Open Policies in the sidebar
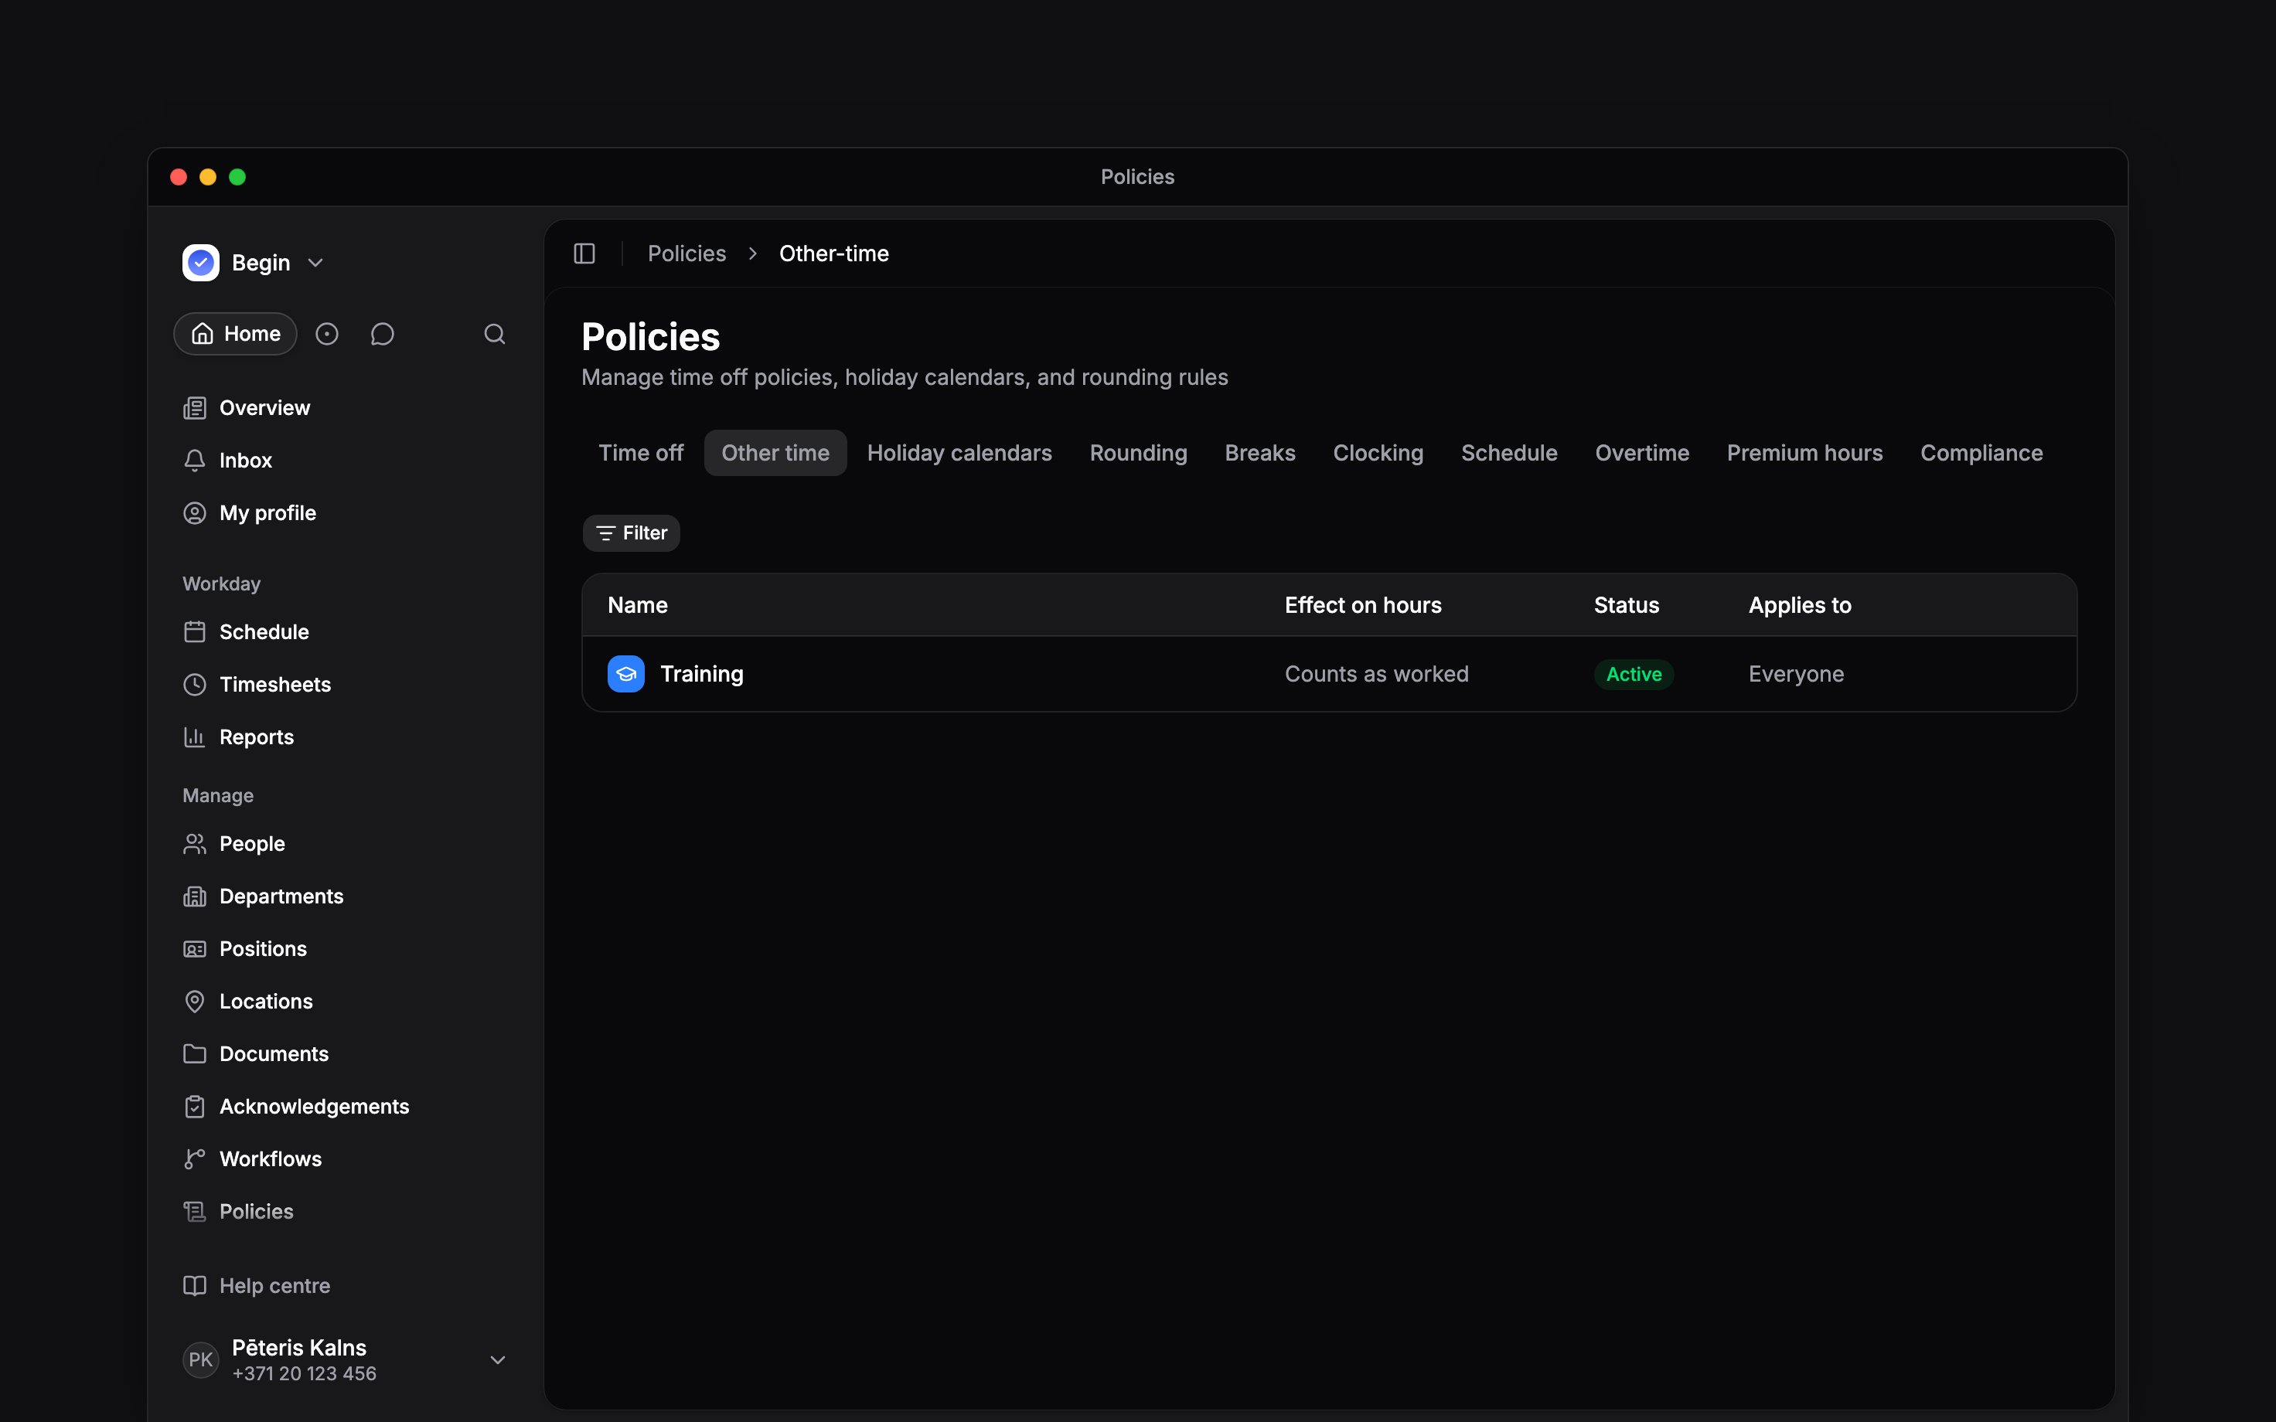Screen dimensions: 2276x1422 [346, 1213]
